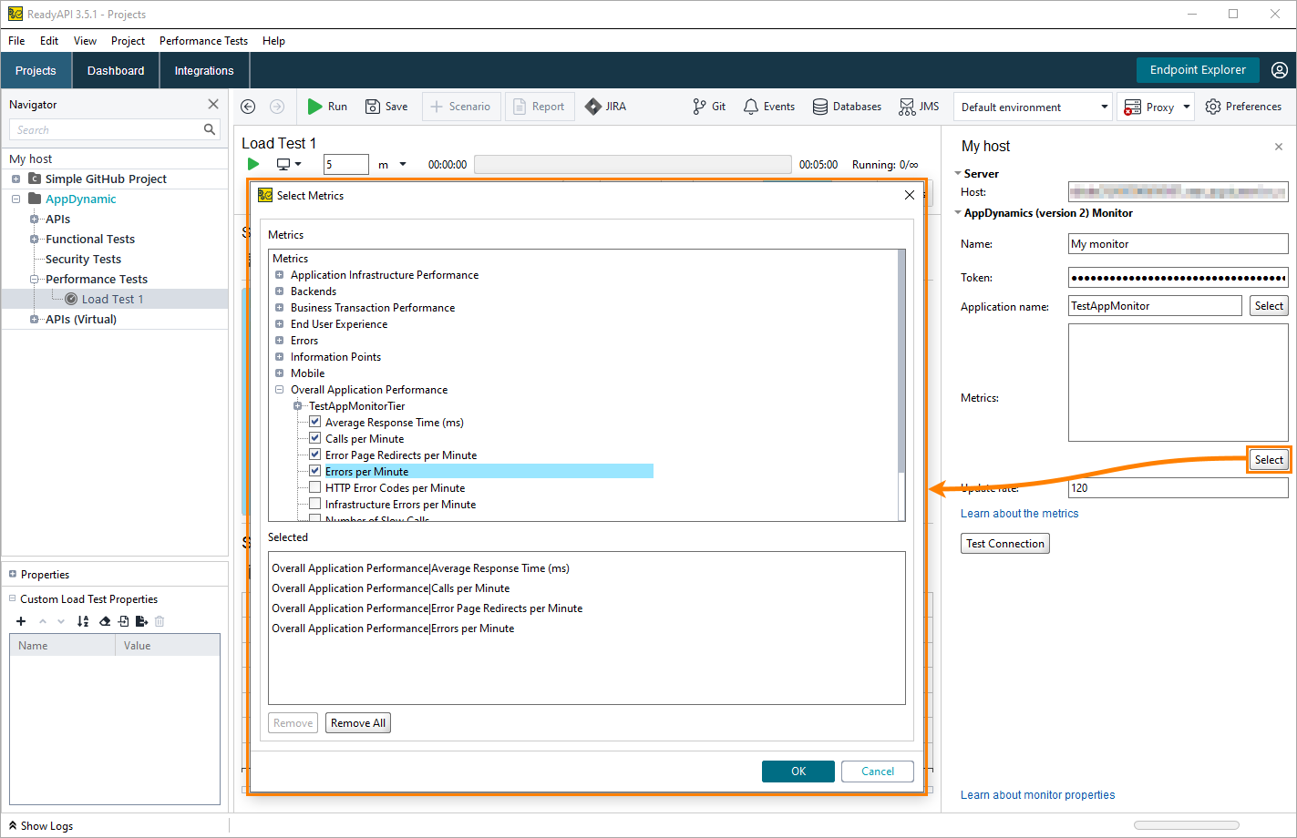Enable the HTTP Error Codes per Minute metric

[314, 487]
